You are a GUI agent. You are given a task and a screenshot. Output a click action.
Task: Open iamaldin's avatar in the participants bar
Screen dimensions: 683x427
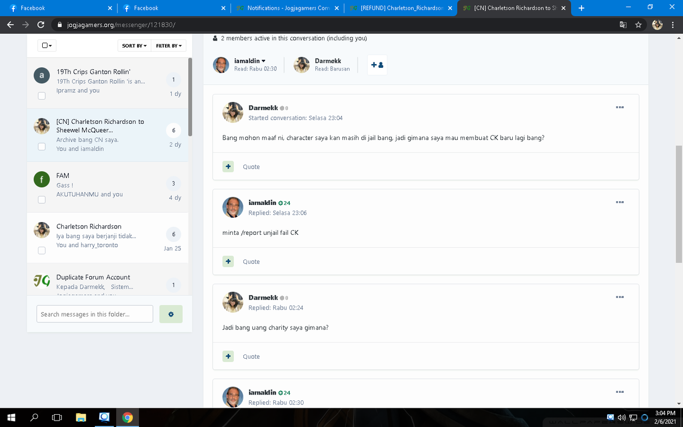click(221, 65)
